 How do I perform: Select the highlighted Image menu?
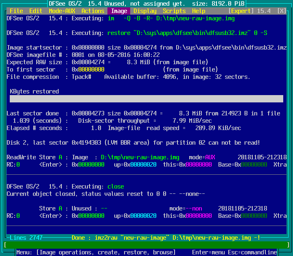point(119,11)
